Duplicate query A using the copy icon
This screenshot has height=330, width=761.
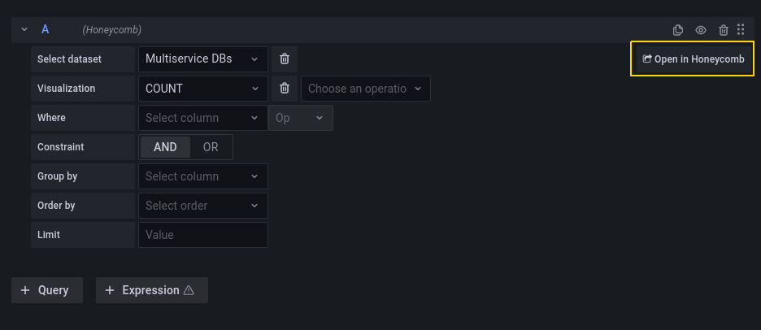click(678, 30)
